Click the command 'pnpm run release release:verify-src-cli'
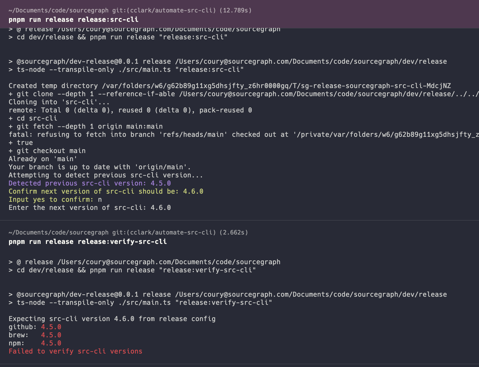The height and width of the screenshot is (367, 479). [x=88, y=242]
